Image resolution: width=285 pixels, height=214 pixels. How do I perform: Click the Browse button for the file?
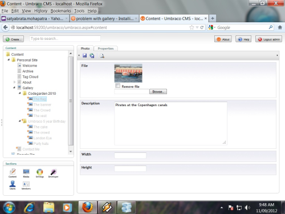coord(158,92)
